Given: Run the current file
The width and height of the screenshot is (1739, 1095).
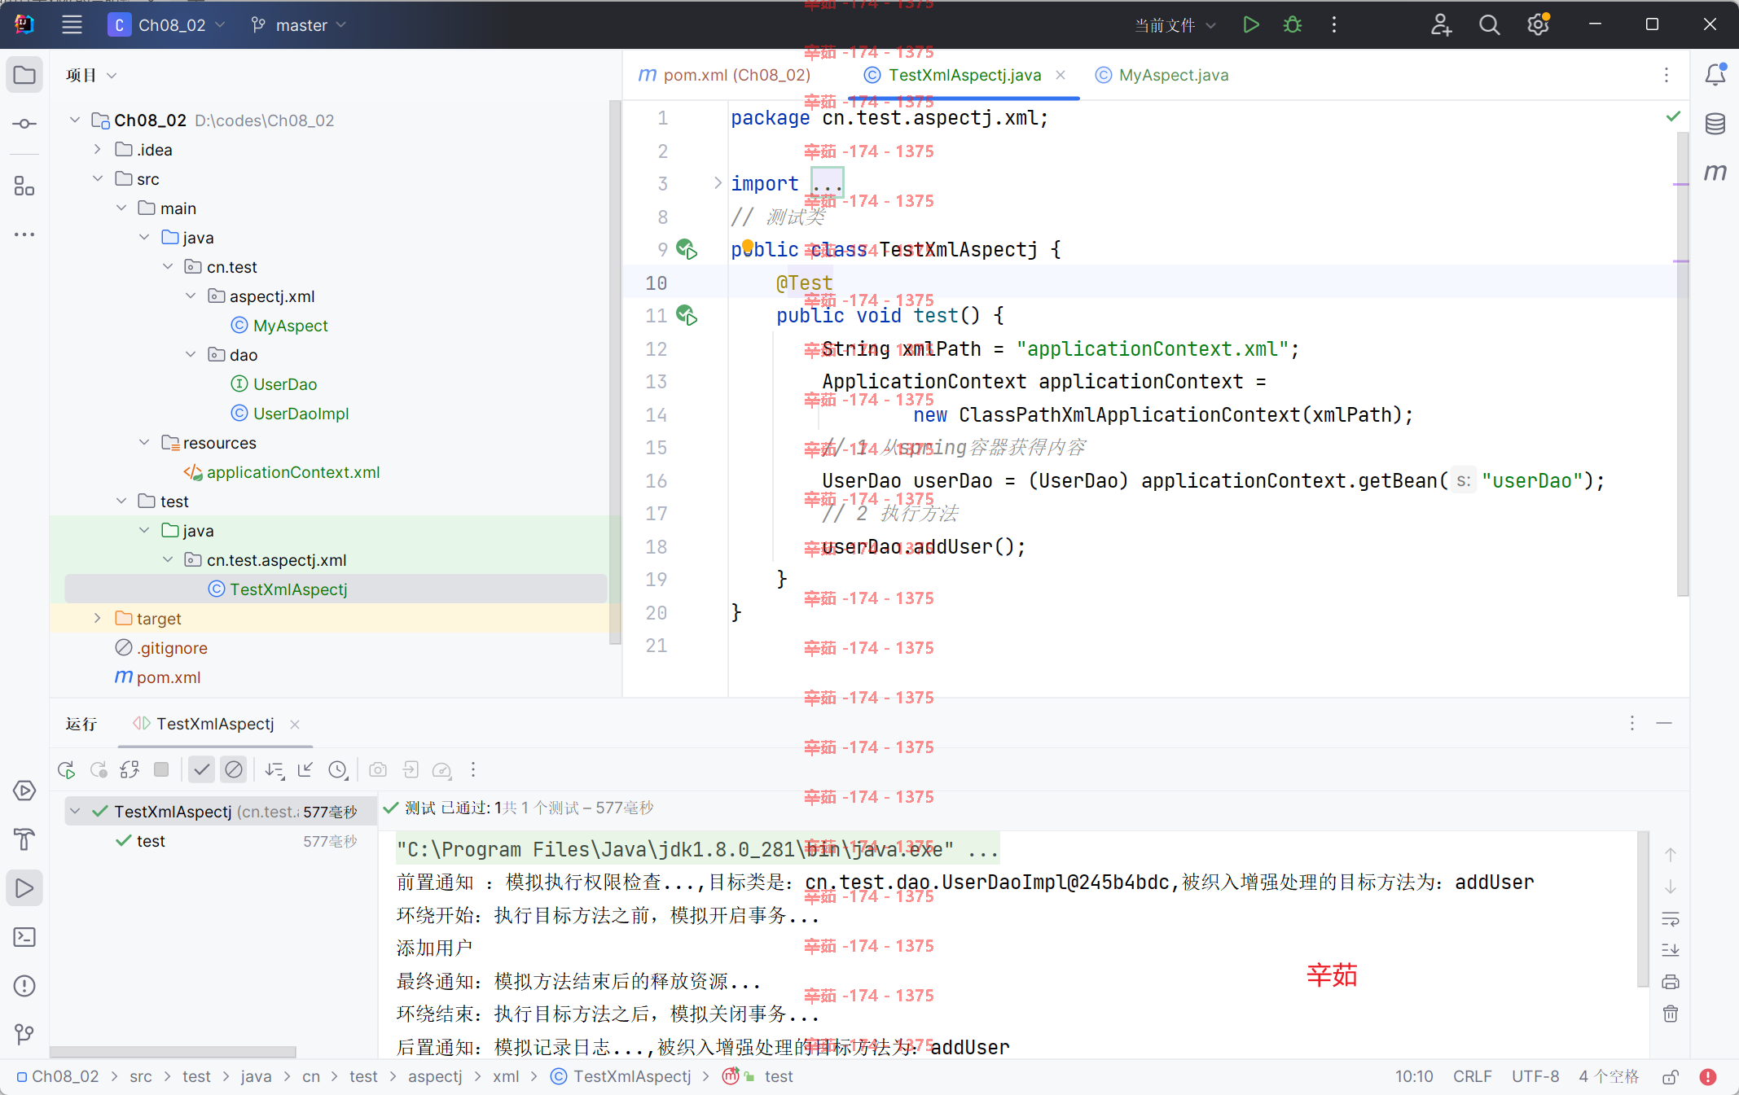Looking at the screenshot, I should 1251,25.
